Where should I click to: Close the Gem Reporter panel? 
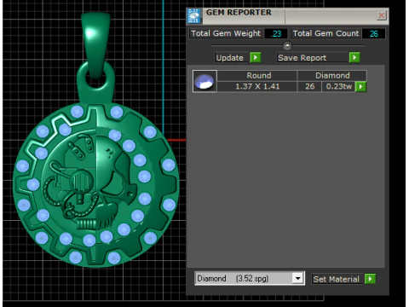(x=382, y=15)
